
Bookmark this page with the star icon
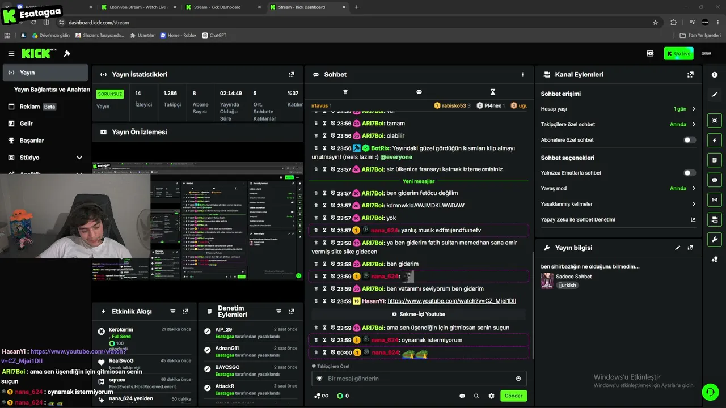click(656, 23)
